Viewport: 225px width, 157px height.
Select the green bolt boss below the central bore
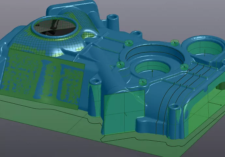(x=142, y=81)
